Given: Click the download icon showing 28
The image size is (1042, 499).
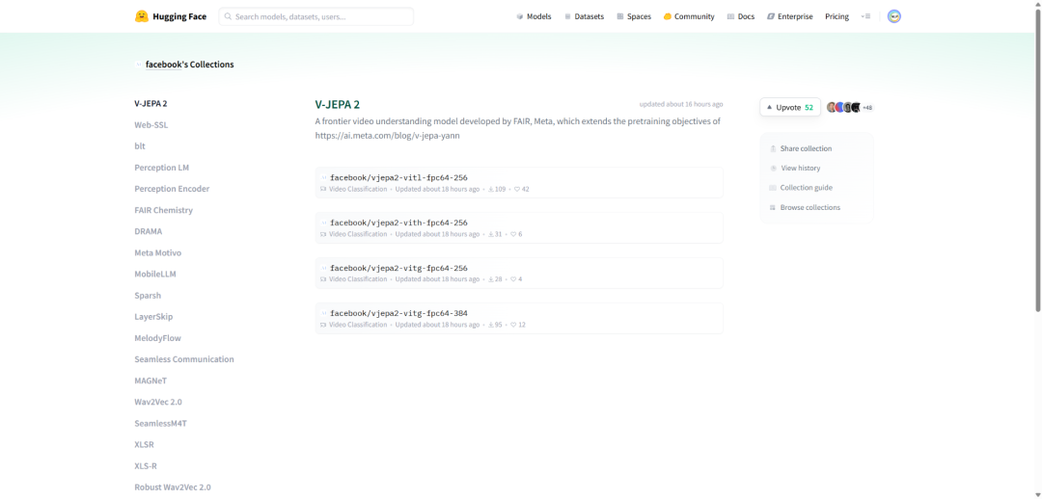Looking at the screenshot, I should tap(491, 279).
